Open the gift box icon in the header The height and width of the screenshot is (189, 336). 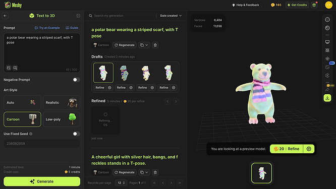pos(314,5)
